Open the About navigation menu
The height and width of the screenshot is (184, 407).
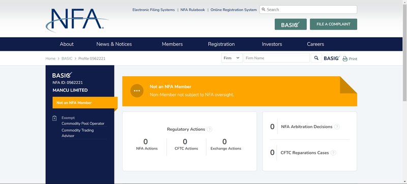(67, 44)
